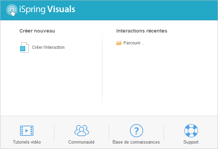The image size is (218, 149).
Task: Select the "Créer l'interaction" text link
Action: pos(48,47)
